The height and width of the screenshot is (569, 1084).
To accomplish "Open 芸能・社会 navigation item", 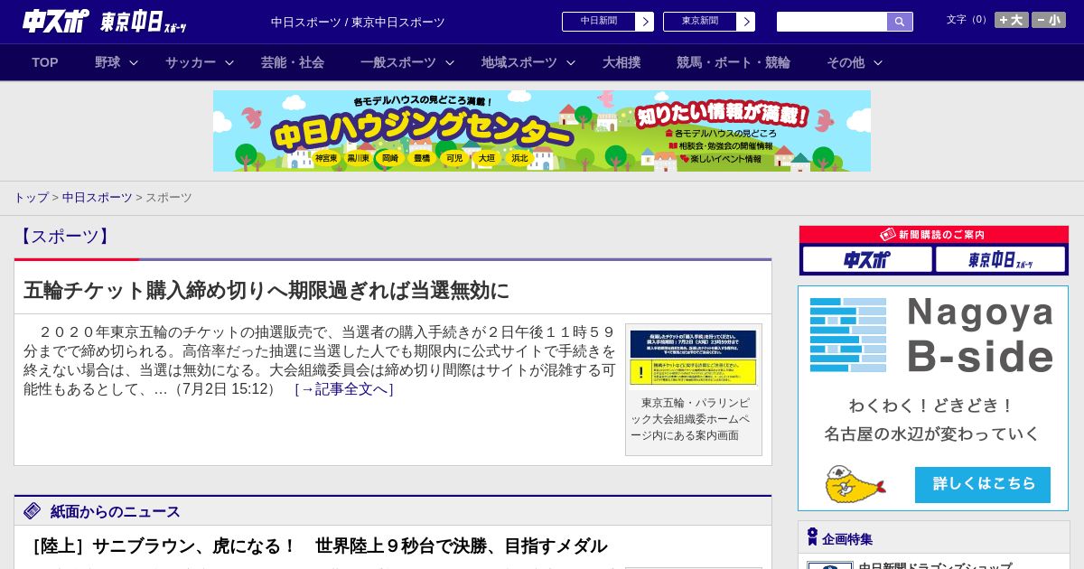I will [x=293, y=62].
